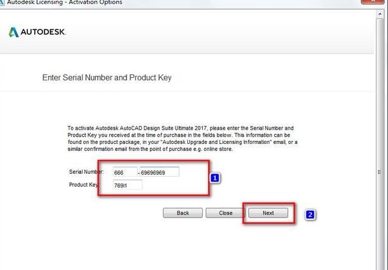388x270 pixels.
Task: Click the Serial Number label
Action: (86, 172)
